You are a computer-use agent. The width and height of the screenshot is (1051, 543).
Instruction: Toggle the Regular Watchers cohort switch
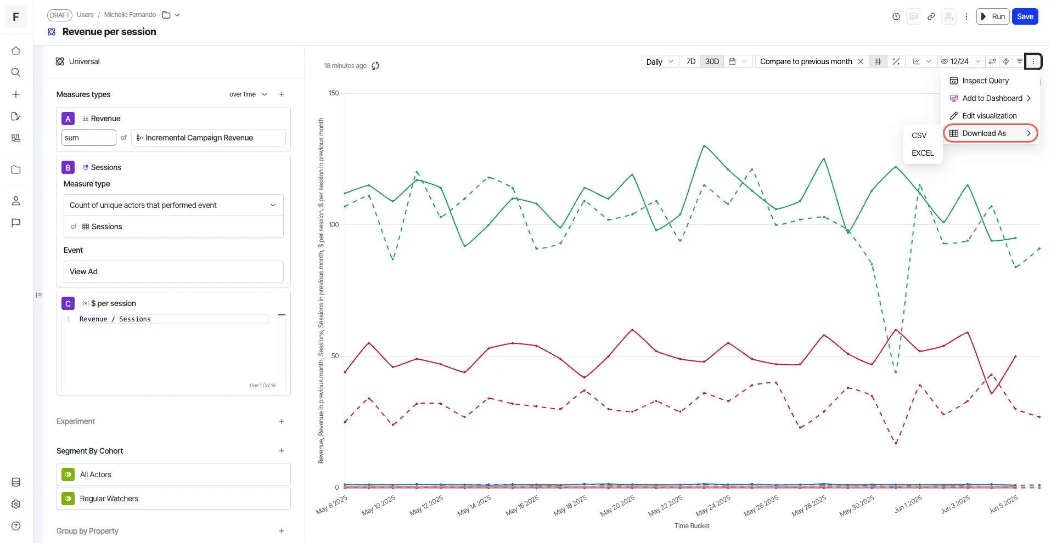(x=68, y=499)
